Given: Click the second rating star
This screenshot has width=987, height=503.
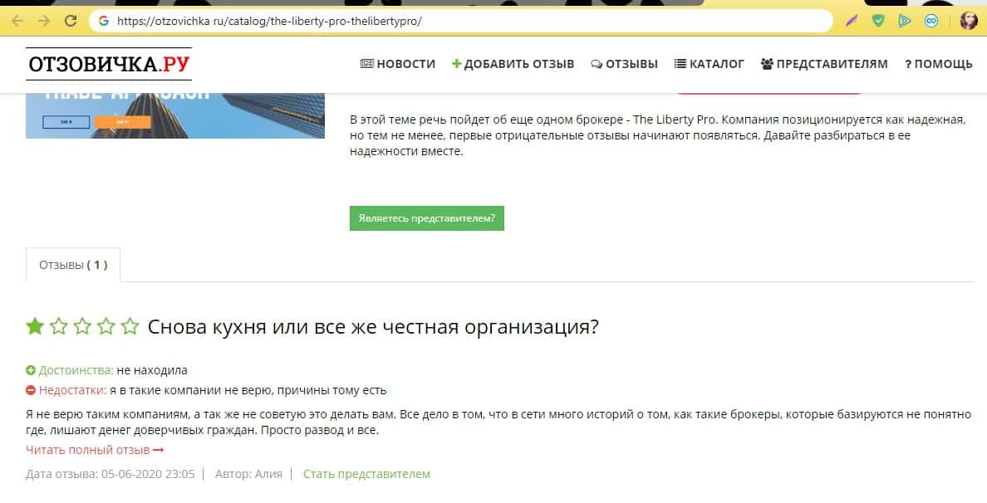Looking at the screenshot, I should [58, 326].
